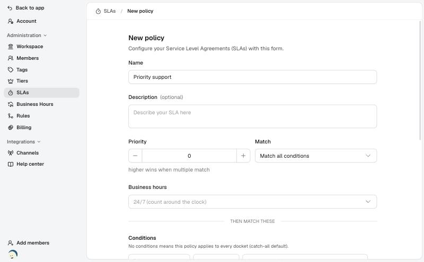Click the Channels antenna icon
424x262 pixels.
[11, 153]
